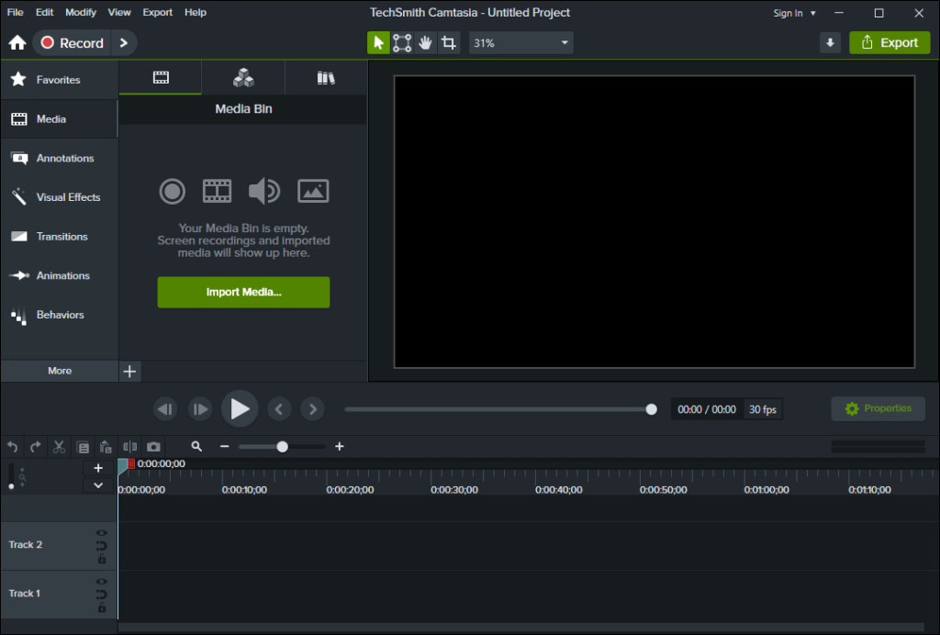Open the Annotations panel
The image size is (940, 635).
tap(60, 158)
